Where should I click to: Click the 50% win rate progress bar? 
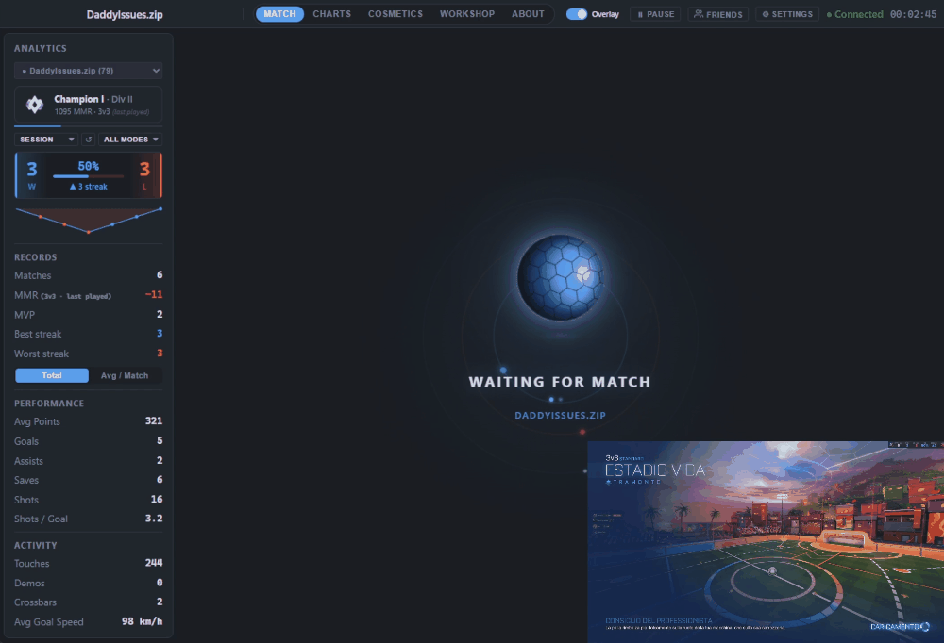point(89,176)
